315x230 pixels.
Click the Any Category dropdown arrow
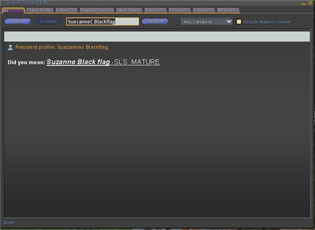pyautogui.click(x=229, y=22)
